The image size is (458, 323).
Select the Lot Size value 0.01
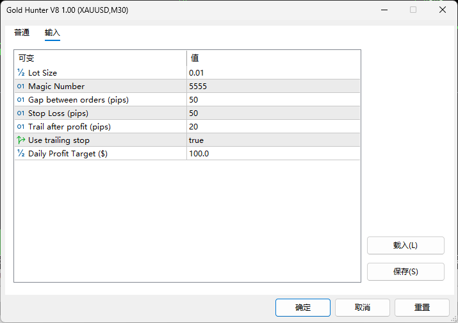(x=197, y=73)
